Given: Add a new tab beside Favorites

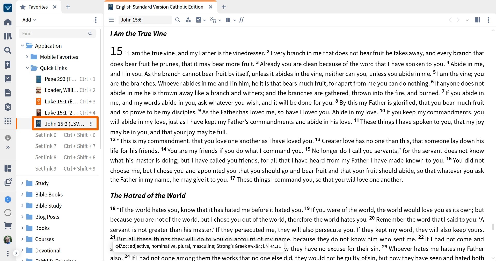Looking at the screenshot, I should coord(68,7).
